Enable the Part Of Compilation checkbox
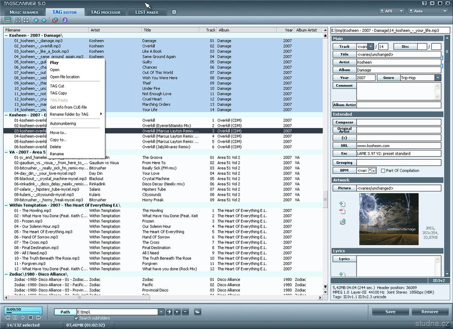The image size is (453, 329). pyautogui.click(x=383, y=171)
